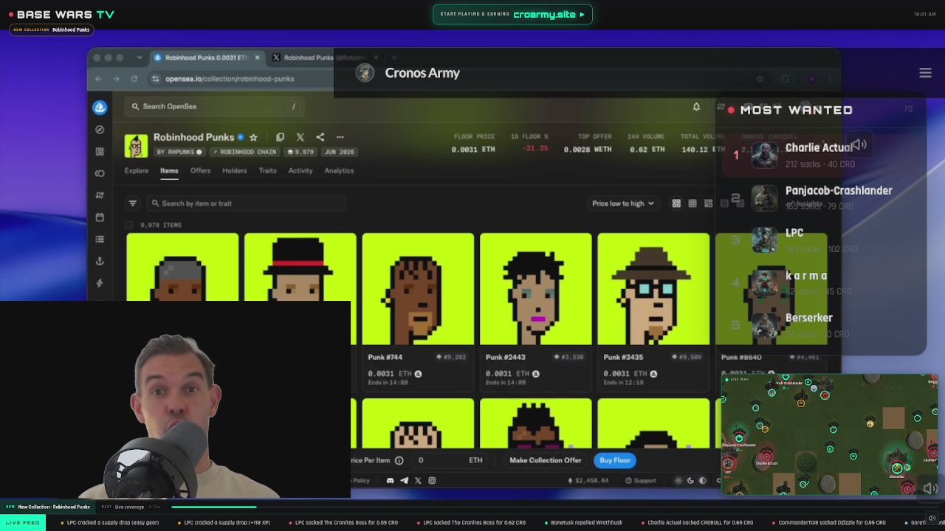945x531 pixels.
Task: Click the Search OpenSea field
Action: [x=214, y=107]
